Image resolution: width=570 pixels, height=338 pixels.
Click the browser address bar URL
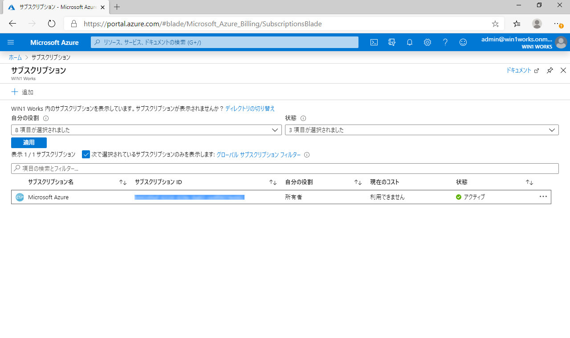(x=203, y=24)
